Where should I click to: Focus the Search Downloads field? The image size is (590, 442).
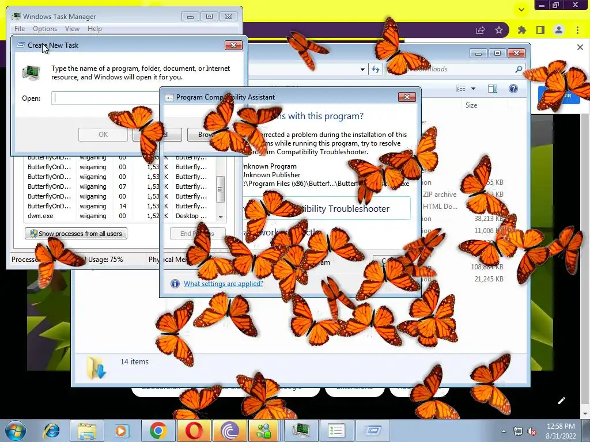[455, 69]
